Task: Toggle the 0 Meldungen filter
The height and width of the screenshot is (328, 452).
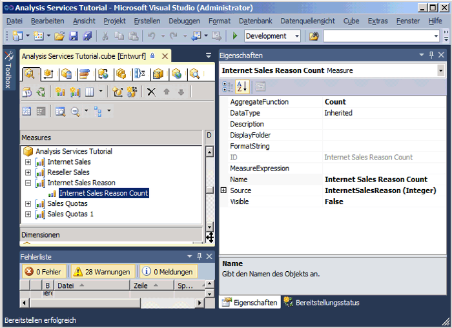Action: click(x=167, y=272)
